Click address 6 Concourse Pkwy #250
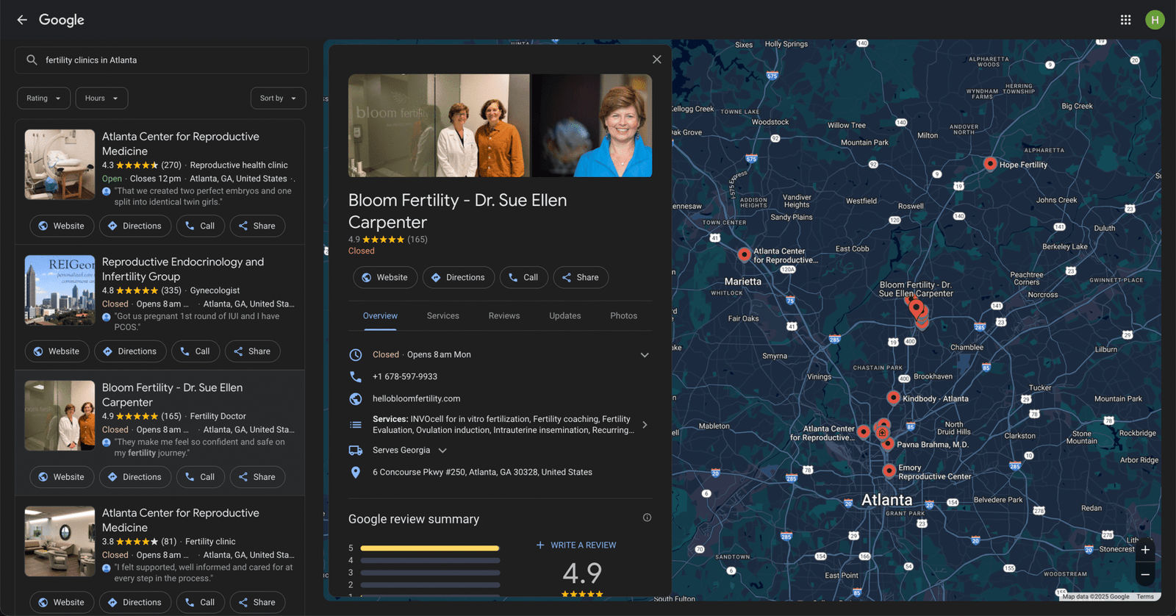1176x616 pixels. pyautogui.click(x=482, y=472)
